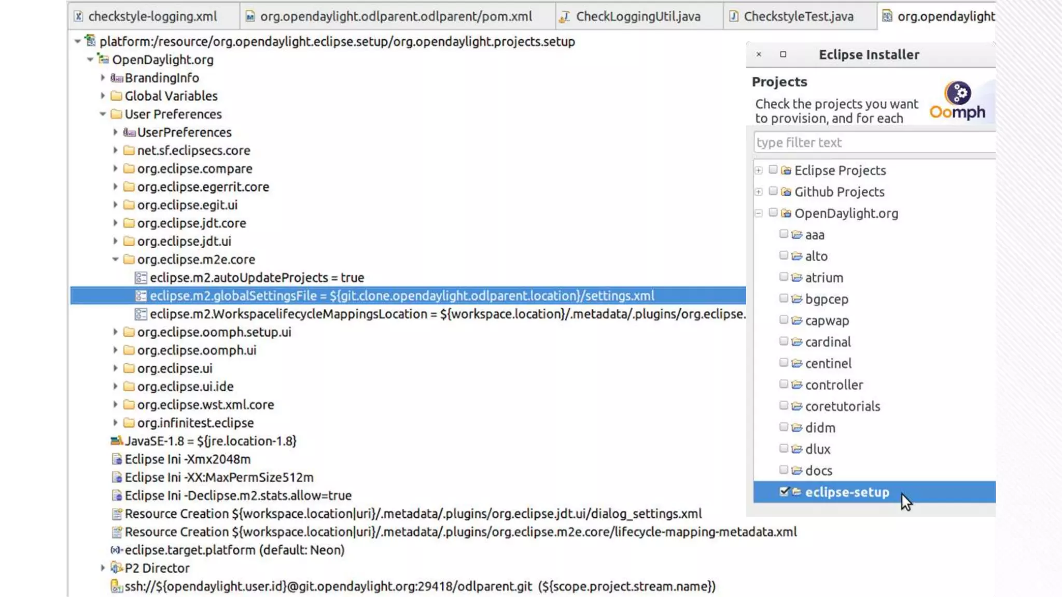1062x597 pixels.
Task: Select the bgpcep project entry
Action: pyautogui.click(x=827, y=299)
